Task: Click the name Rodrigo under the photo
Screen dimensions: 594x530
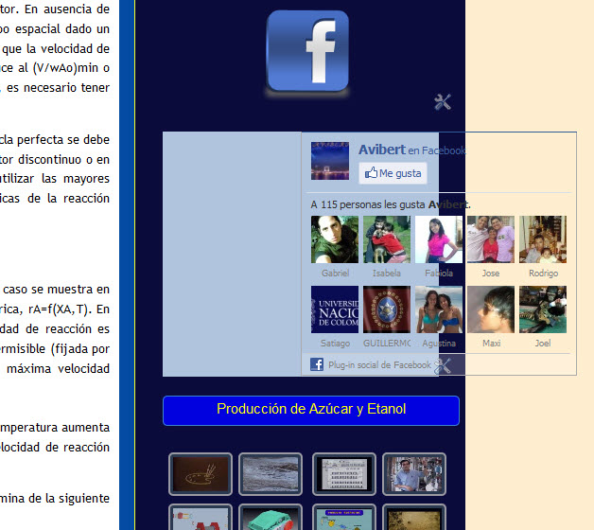Action: tap(543, 274)
